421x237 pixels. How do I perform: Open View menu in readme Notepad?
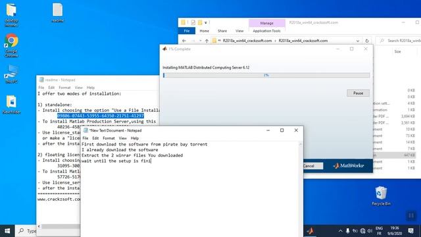coord(79,88)
